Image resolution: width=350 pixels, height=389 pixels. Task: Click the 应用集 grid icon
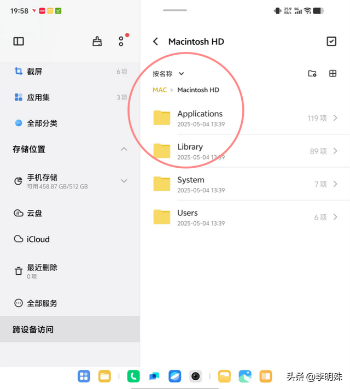[19, 97]
